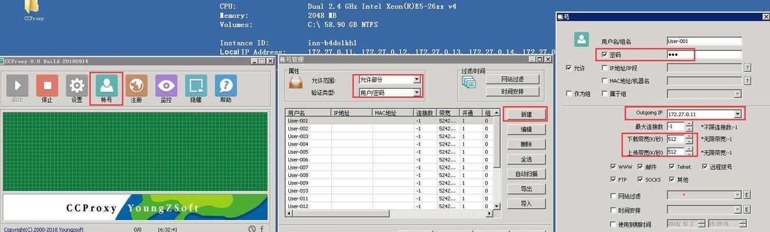The image size is (770, 232).
Task: Open the 帐号 (Account) toolbar icon
Action: [x=106, y=85]
